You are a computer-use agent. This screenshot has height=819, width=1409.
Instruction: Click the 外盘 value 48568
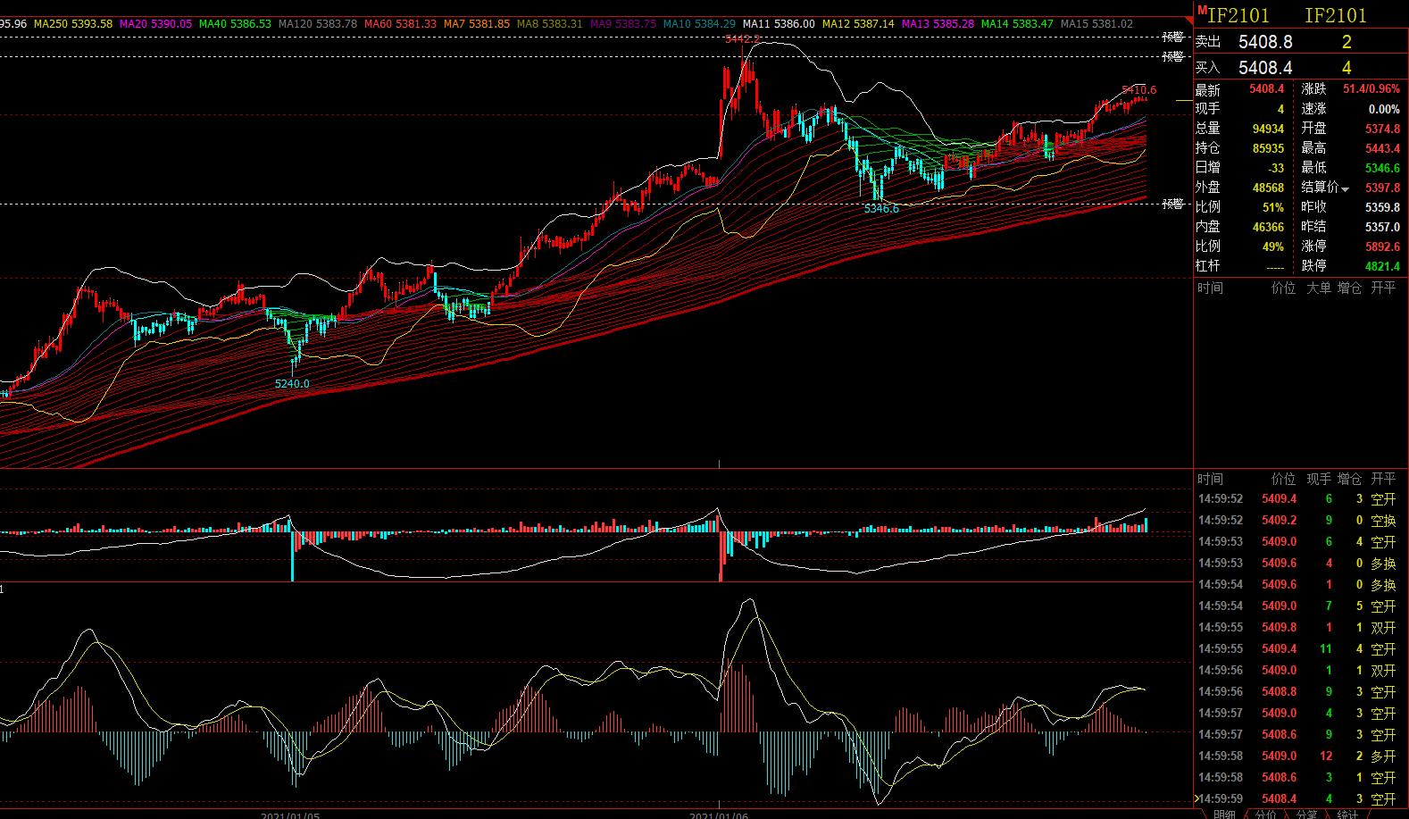tap(1268, 188)
